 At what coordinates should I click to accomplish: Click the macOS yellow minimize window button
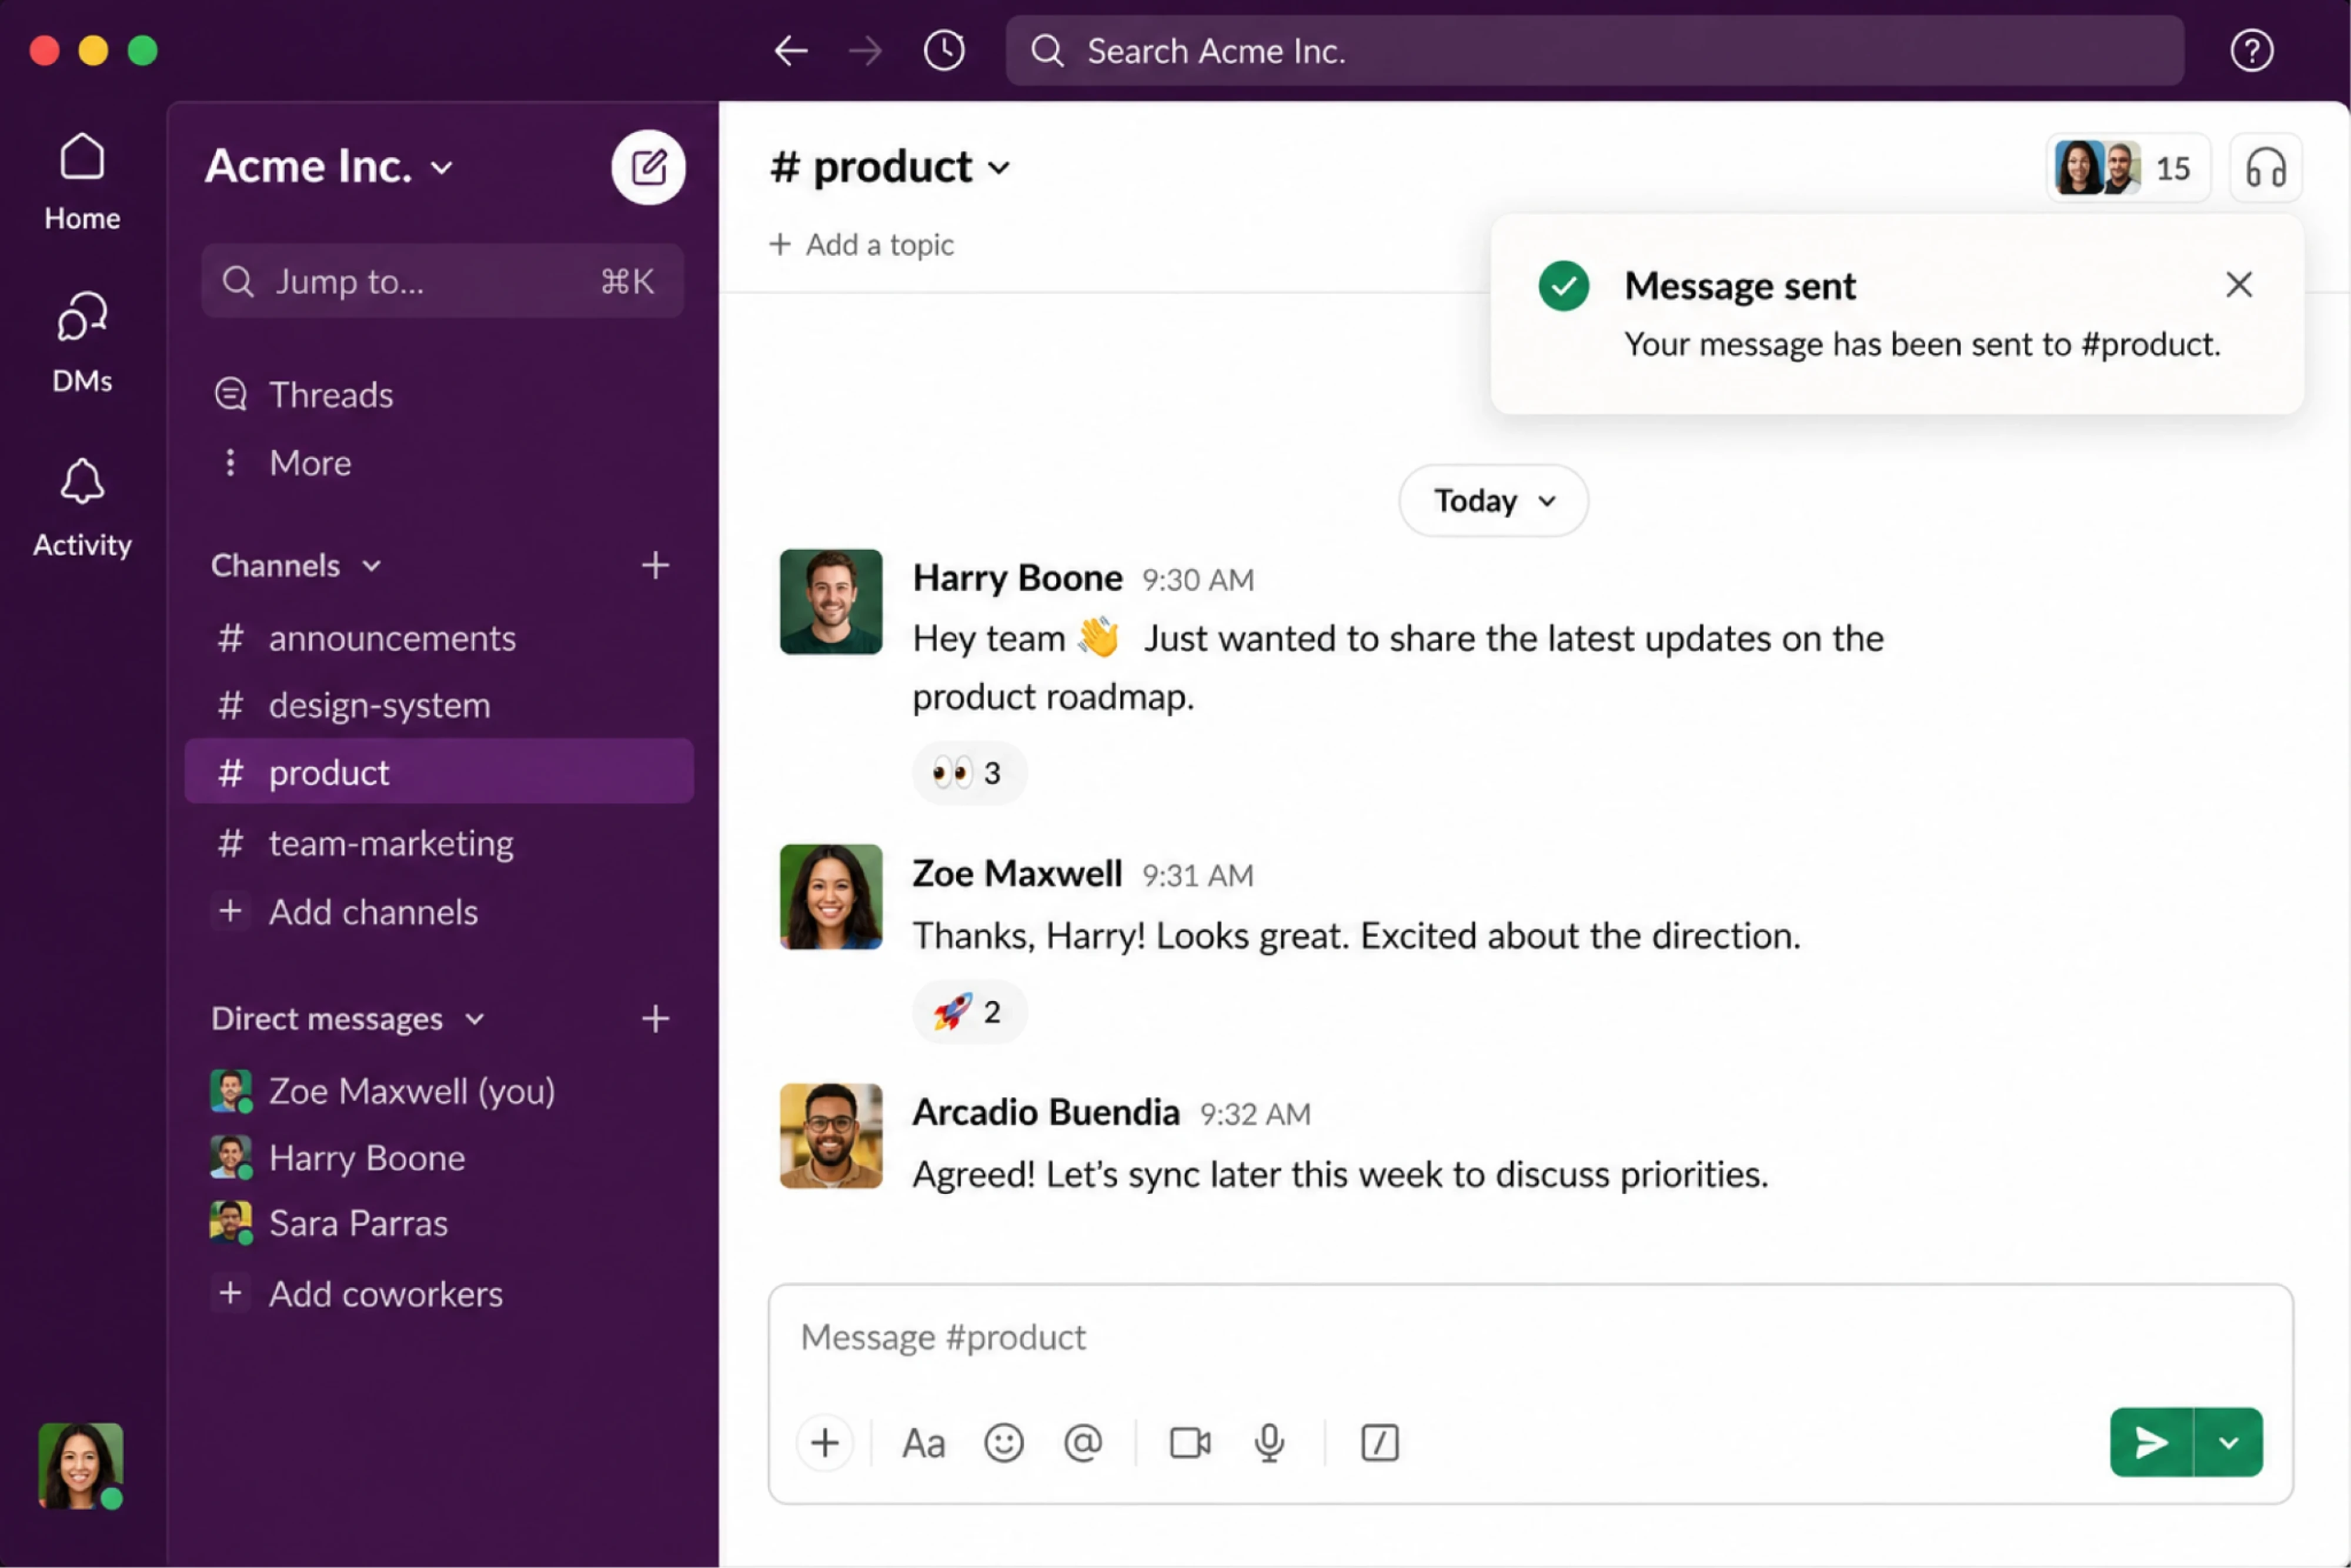pos(93,50)
